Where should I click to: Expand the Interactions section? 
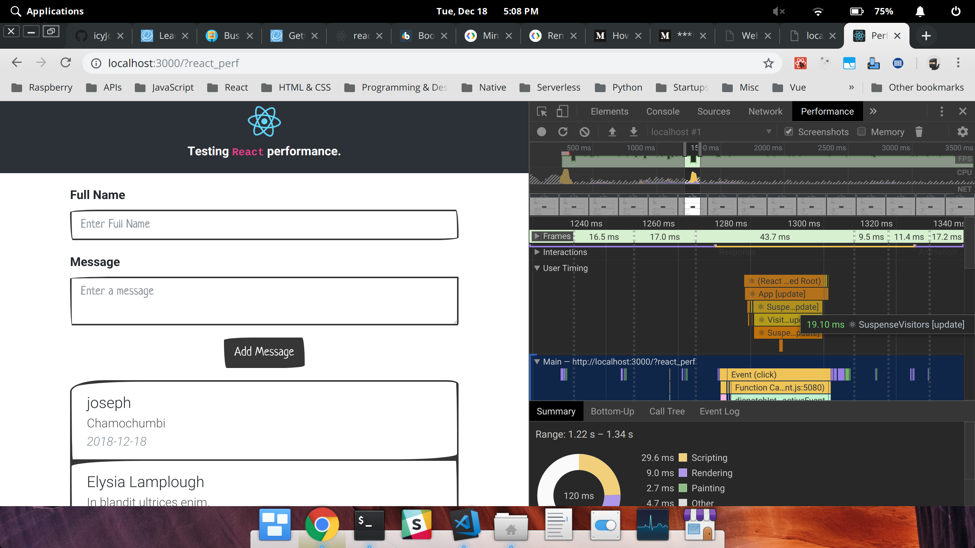tap(537, 252)
